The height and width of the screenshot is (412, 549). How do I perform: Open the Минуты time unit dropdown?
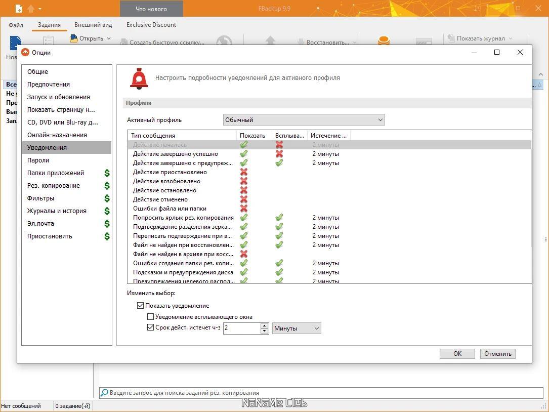(x=297, y=328)
